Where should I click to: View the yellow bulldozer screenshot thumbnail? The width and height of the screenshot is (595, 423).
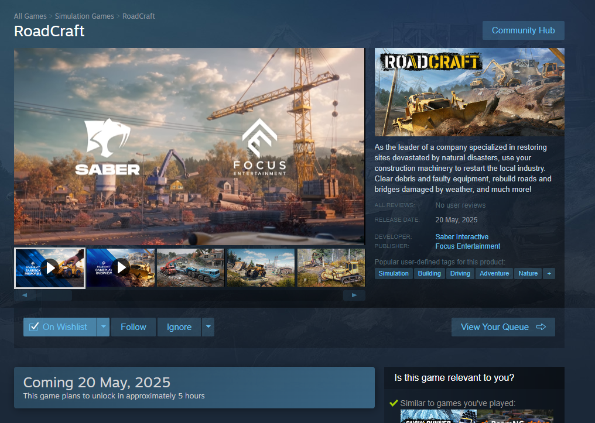331,267
